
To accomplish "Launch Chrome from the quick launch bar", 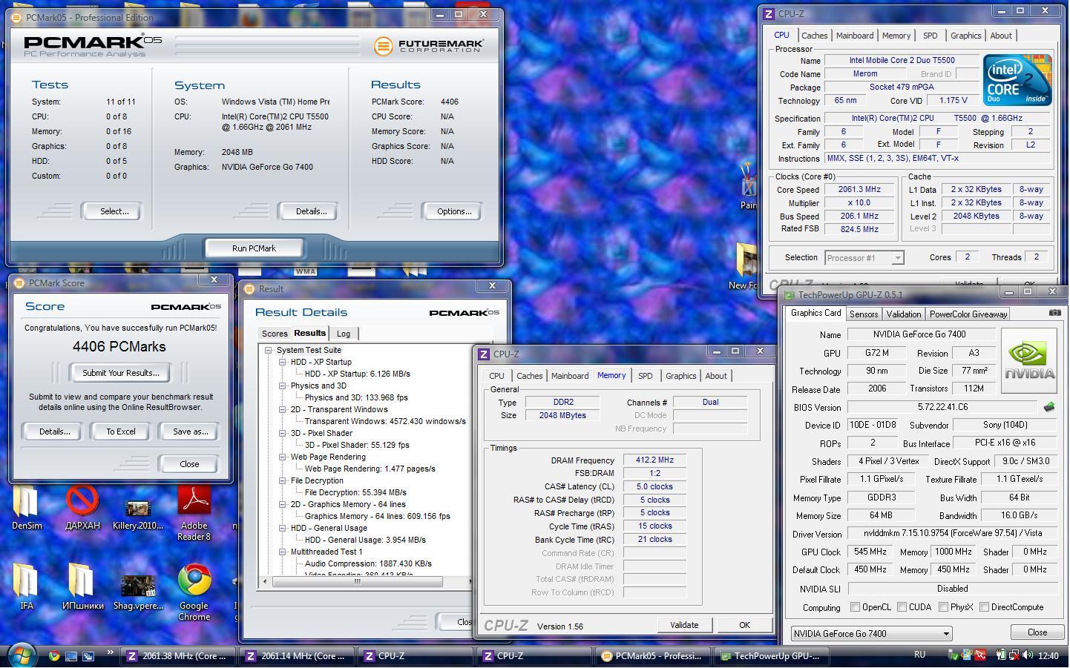I will [x=54, y=655].
